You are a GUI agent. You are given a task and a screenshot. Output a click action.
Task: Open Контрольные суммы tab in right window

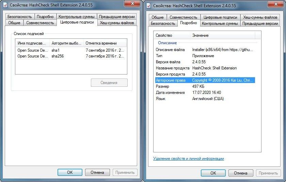coord(220,23)
